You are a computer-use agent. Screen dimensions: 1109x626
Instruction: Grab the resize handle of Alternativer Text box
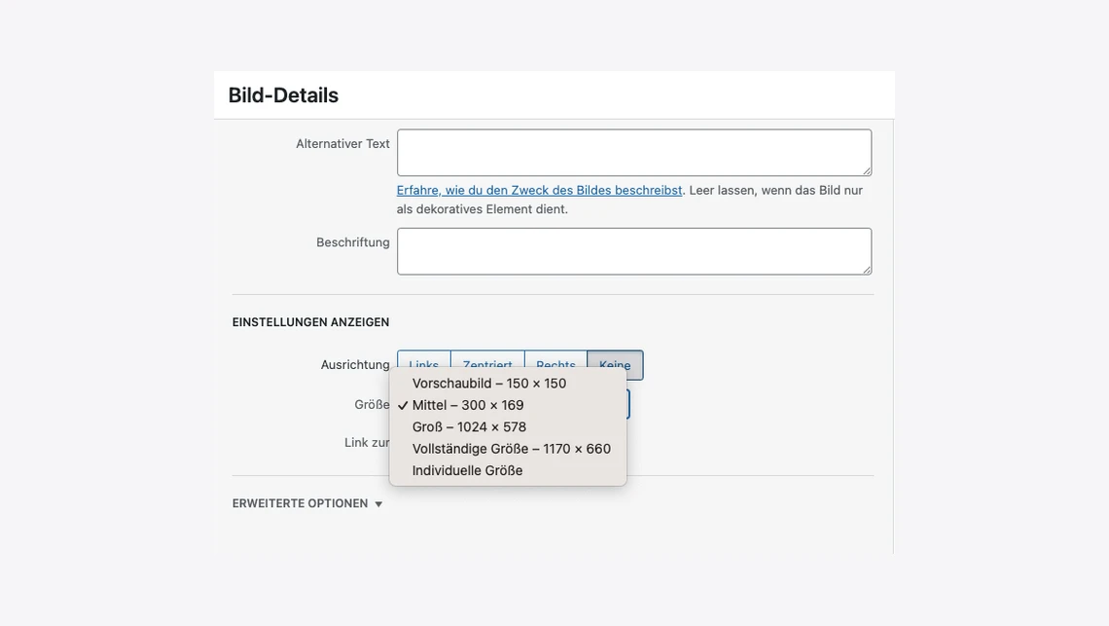pyautogui.click(x=866, y=170)
